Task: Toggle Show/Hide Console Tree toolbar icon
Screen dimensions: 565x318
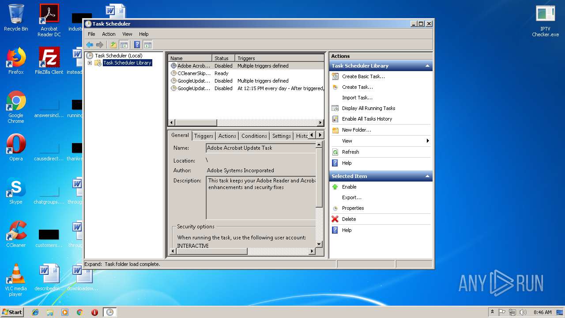Action: coord(124,45)
